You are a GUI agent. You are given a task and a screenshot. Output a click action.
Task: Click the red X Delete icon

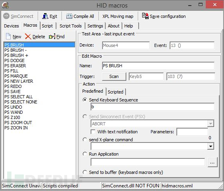coord(28,37)
